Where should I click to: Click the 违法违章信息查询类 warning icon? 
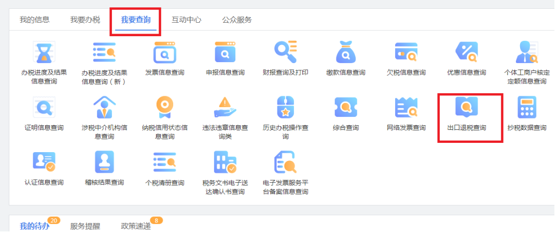point(225,108)
